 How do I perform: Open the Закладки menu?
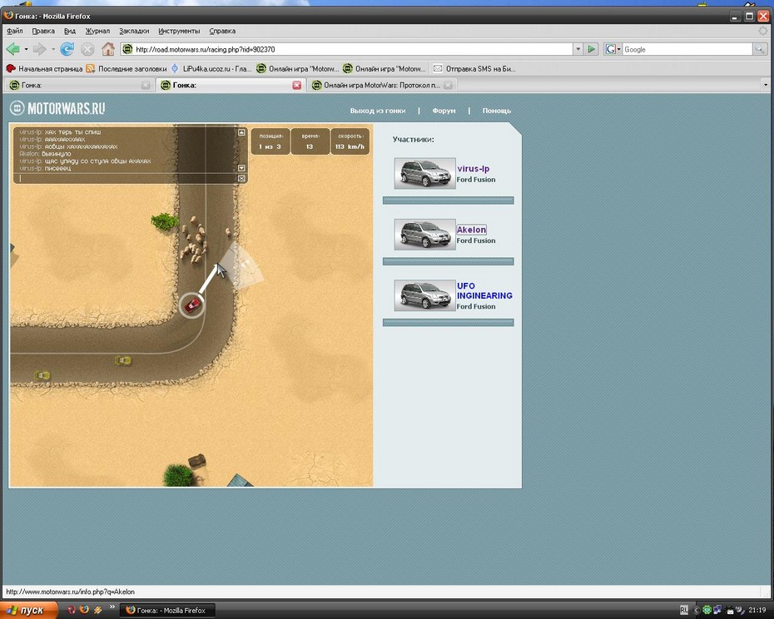click(x=134, y=31)
